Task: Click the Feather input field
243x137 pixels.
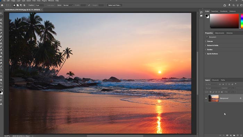Action: 40,5
